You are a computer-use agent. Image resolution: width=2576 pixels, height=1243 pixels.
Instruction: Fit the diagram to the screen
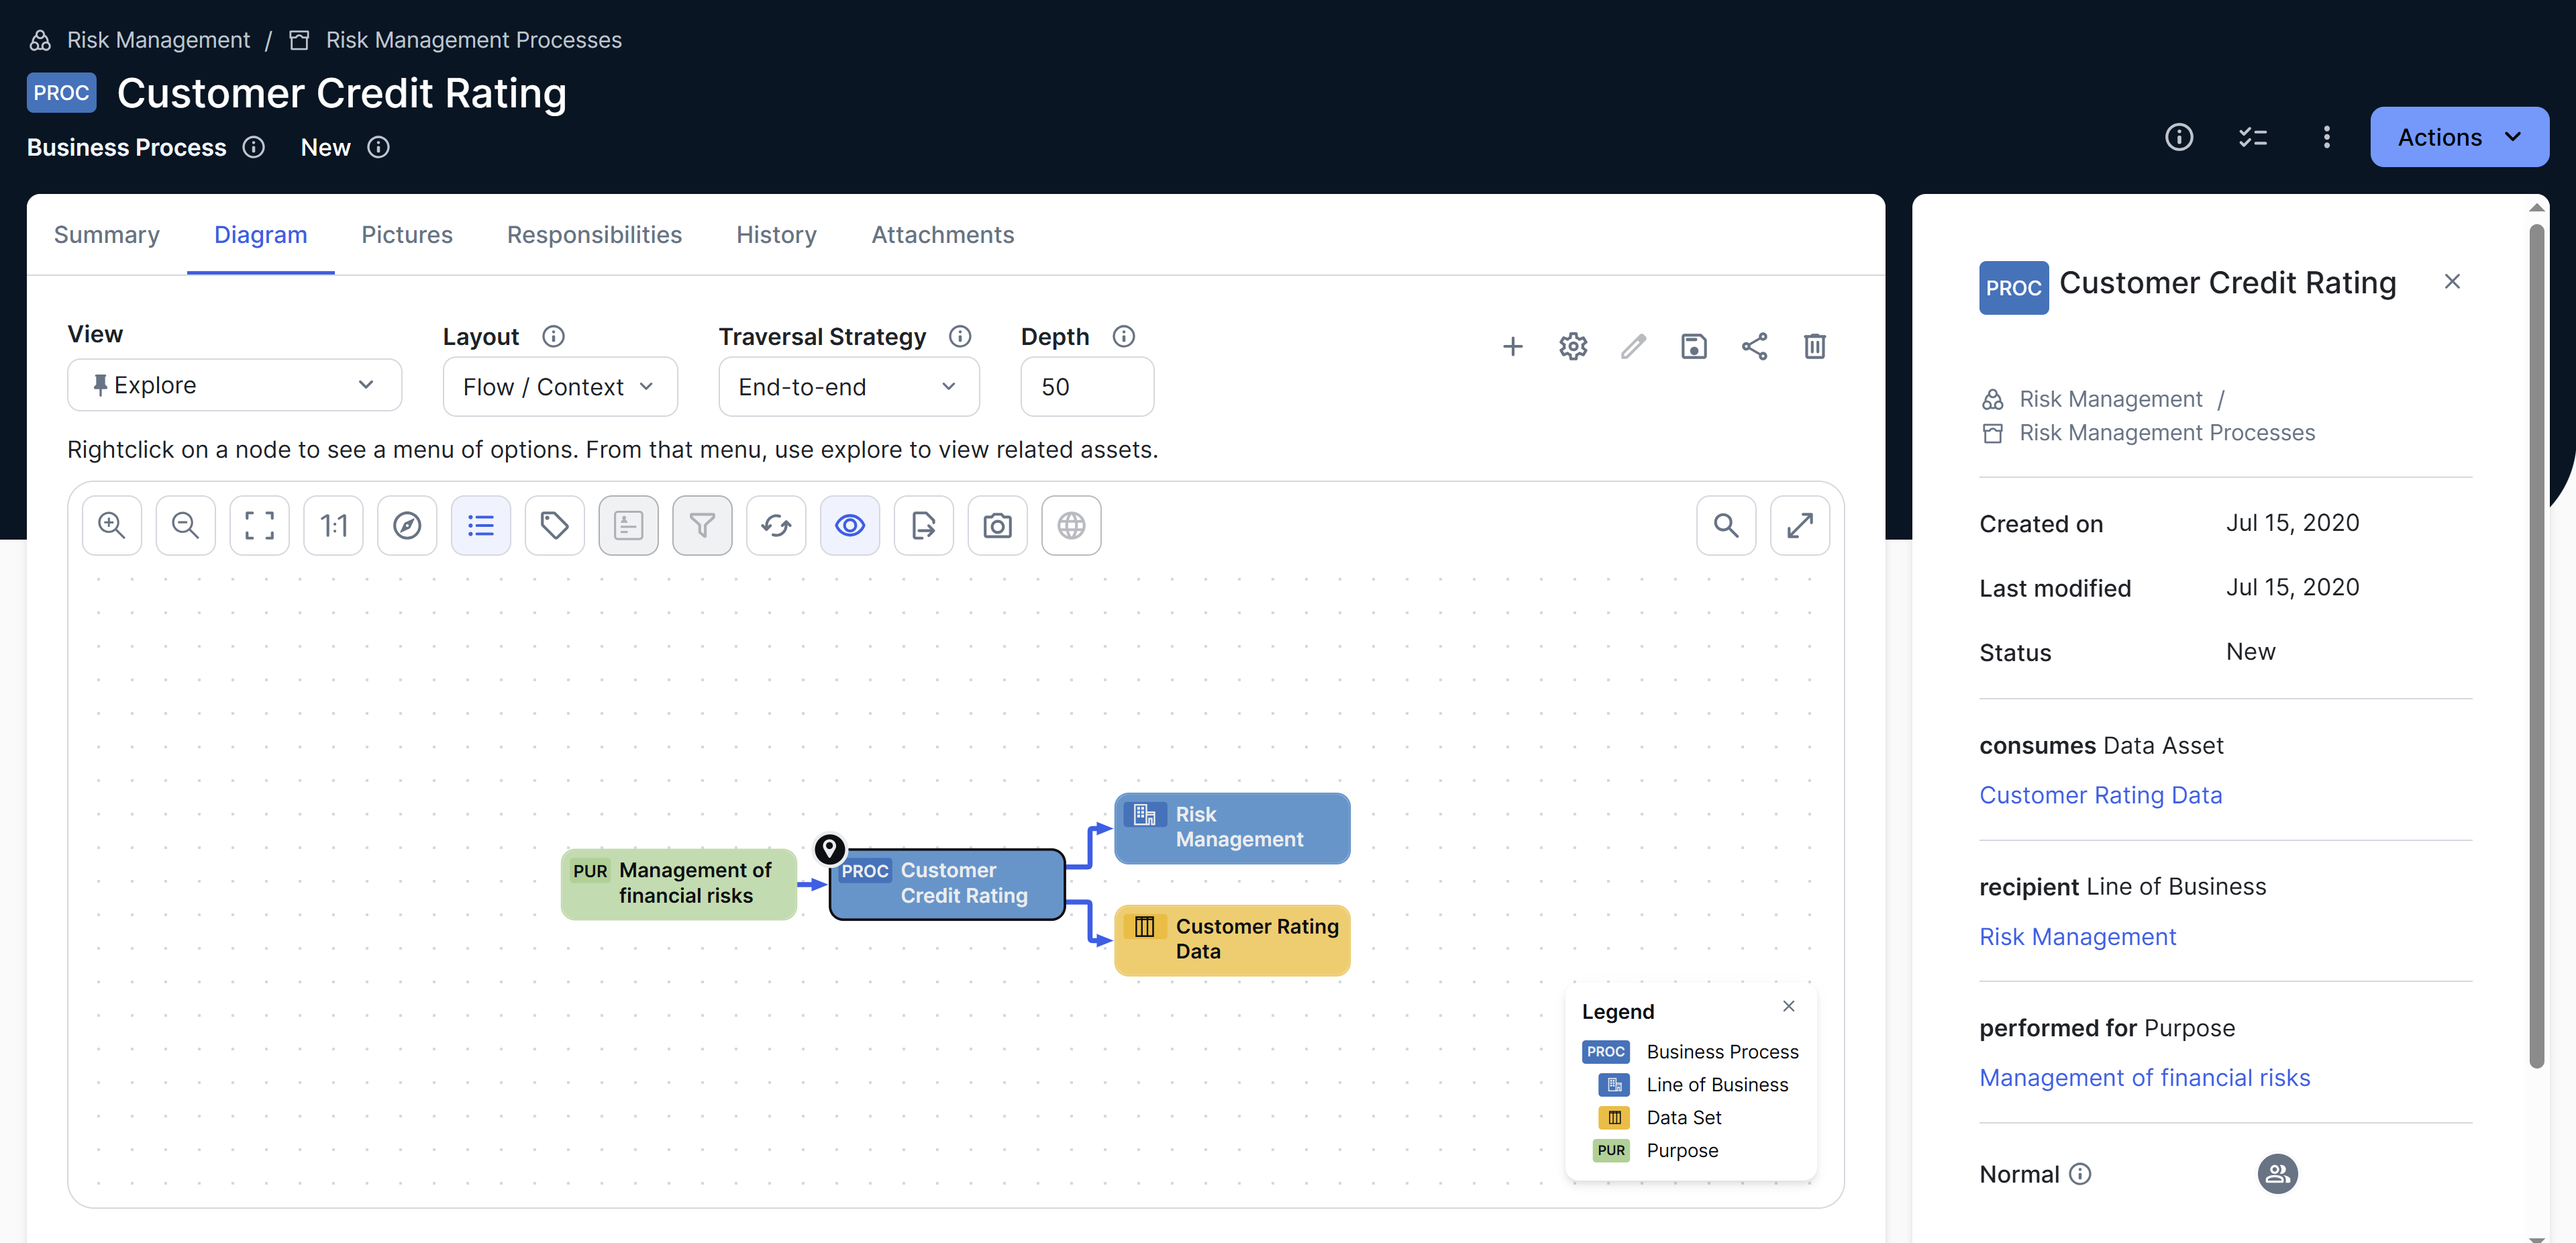point(259,525)
